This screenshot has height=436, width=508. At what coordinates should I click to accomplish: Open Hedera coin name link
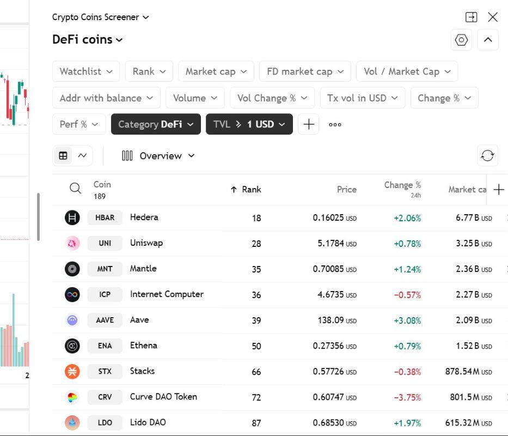(x=144, y=217)
